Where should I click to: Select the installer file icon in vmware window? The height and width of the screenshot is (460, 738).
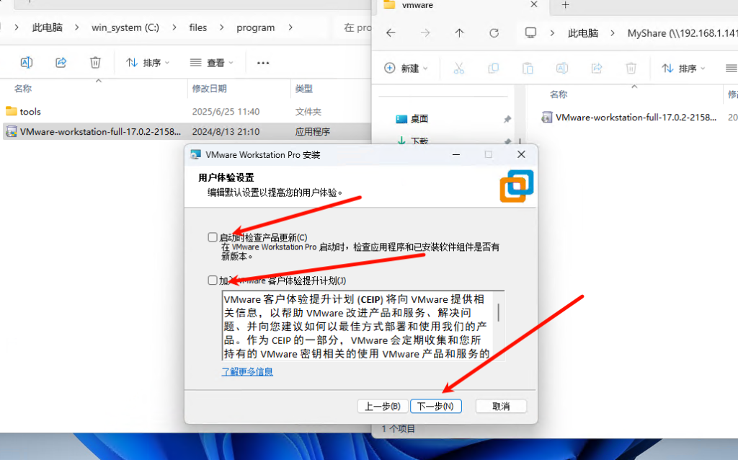click(x=546, y=118)
